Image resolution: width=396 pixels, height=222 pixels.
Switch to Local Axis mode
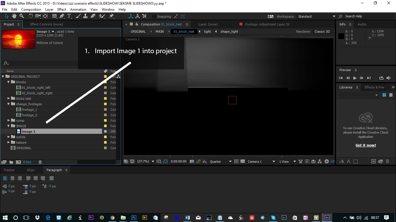(x=131, y=16)
